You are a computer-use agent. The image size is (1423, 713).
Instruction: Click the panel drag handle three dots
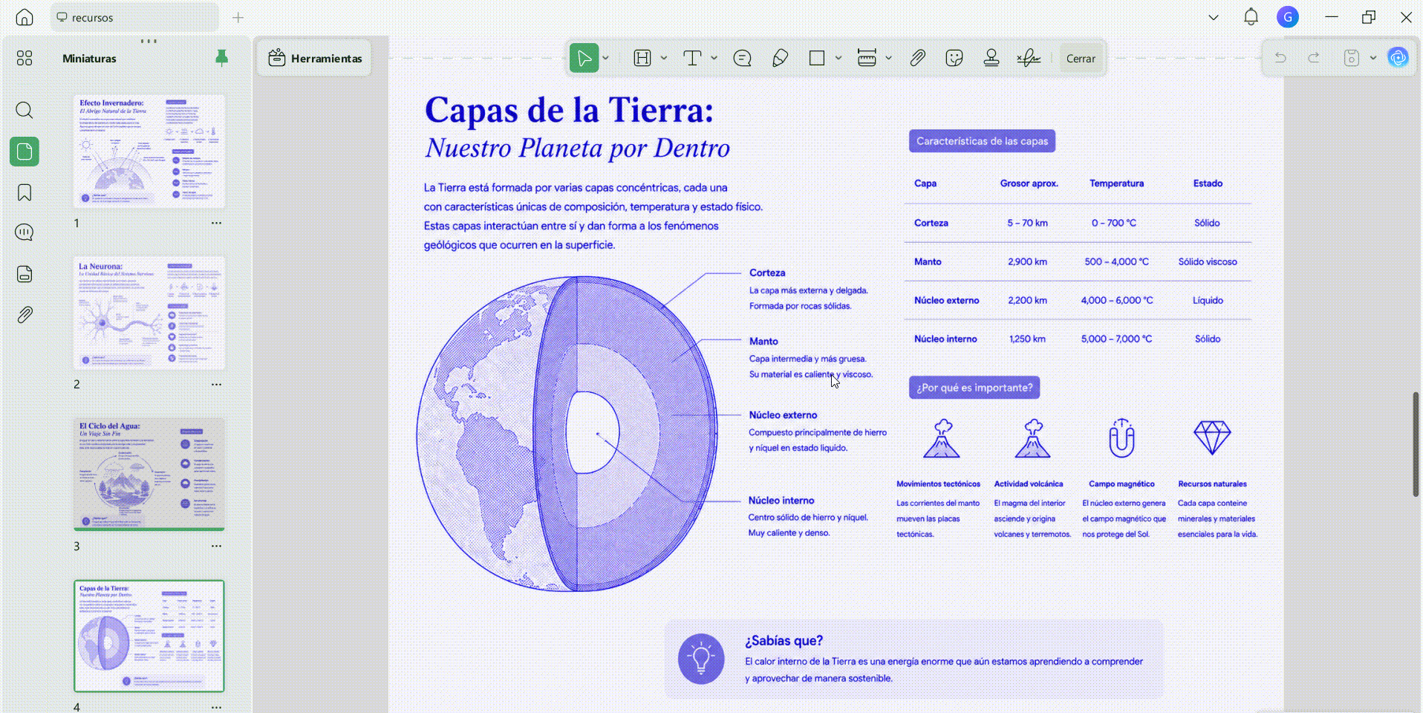click(x=149, y=41)
